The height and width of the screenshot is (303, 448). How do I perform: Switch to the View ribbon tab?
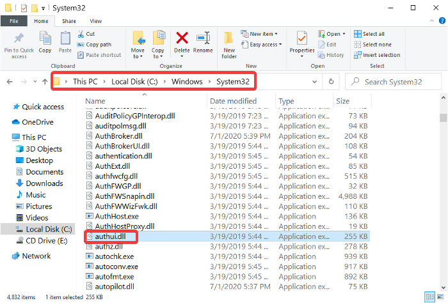96,21
